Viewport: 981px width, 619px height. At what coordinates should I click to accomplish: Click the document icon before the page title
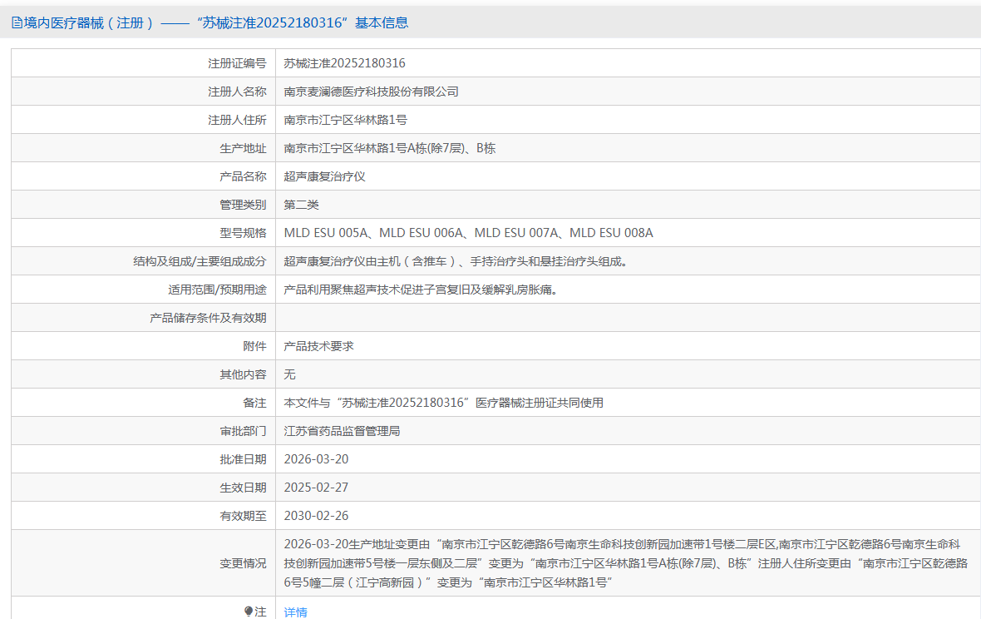17,23
